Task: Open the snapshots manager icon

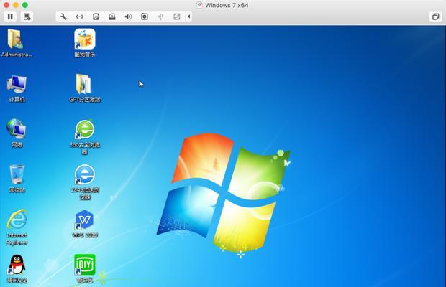Action: (x=27, y=17)
